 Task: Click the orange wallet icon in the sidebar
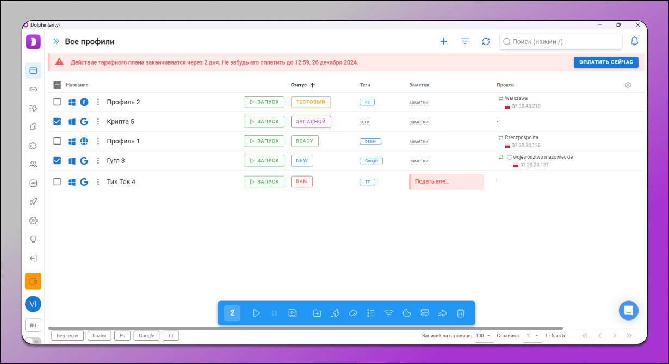[33, 281]
